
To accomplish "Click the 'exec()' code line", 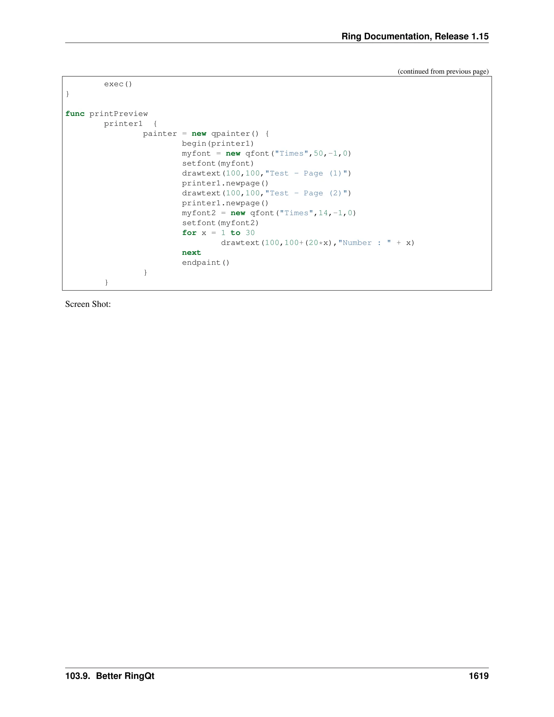I will [118, 84].
